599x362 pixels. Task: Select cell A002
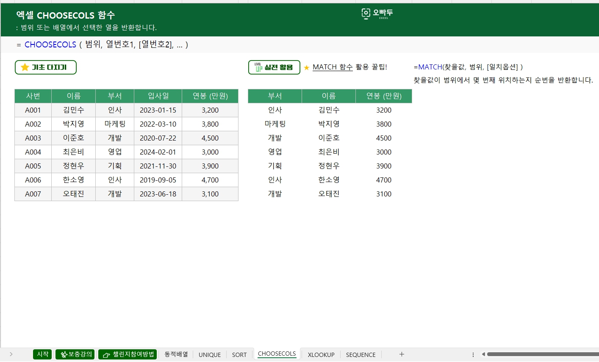pyautogui.click(x=33, y=124)
